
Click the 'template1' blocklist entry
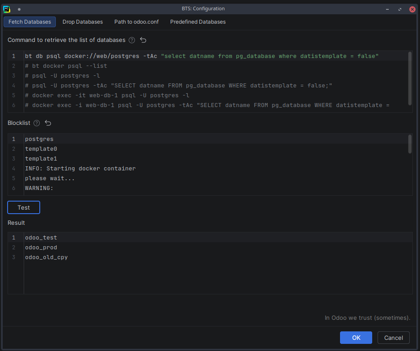41,159
